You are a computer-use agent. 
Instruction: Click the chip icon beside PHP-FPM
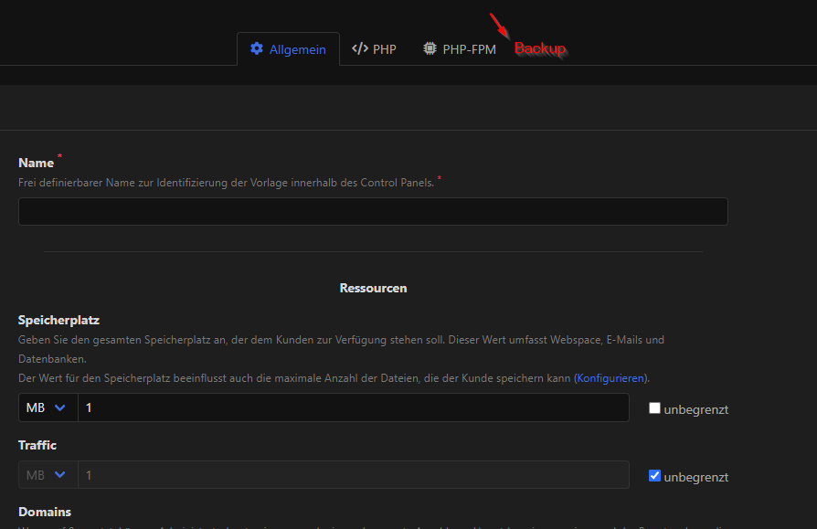(x=430, y=49)
